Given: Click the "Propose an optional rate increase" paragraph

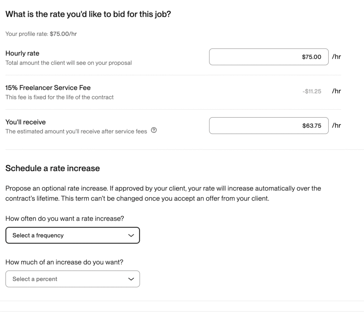Looking at the screenshot, I should click(x=163, y=193).
